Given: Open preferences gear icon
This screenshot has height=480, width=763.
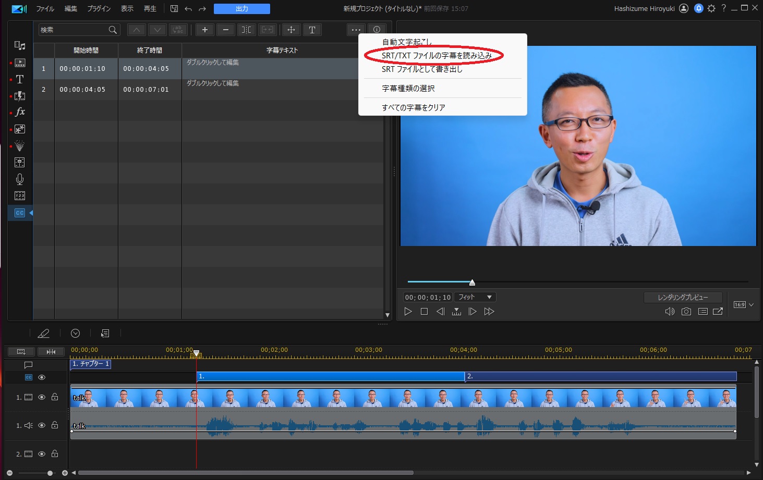Looking at the screenshot, I should pyautogui.click(x=711, y=8).
